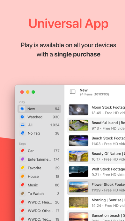Filter by Music tag

(x=39, y=185)
